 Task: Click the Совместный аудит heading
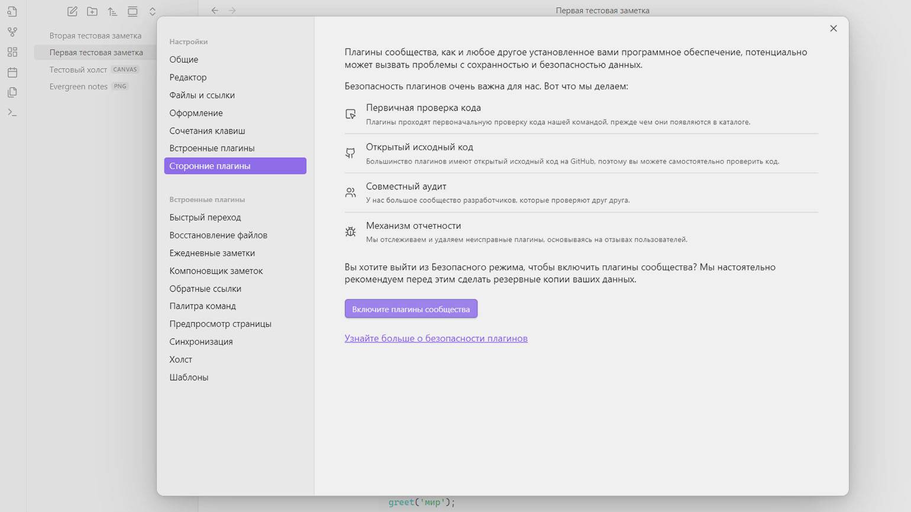(406, 186)
